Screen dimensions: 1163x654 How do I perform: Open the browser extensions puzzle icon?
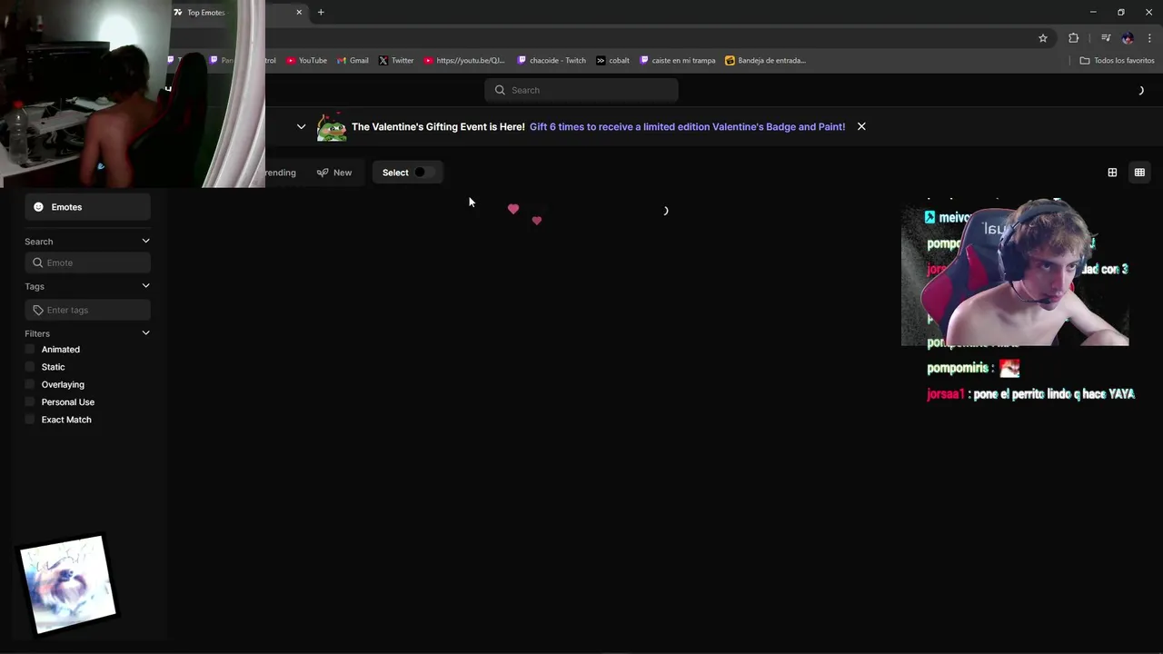tap(1074, 38)
